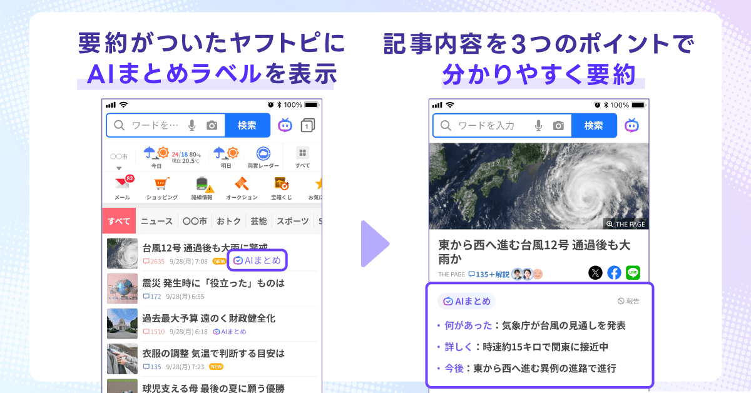This screenshot has height=393, width=751.
Task: Switch to the スポーツ tab
Action: point(292,221)
